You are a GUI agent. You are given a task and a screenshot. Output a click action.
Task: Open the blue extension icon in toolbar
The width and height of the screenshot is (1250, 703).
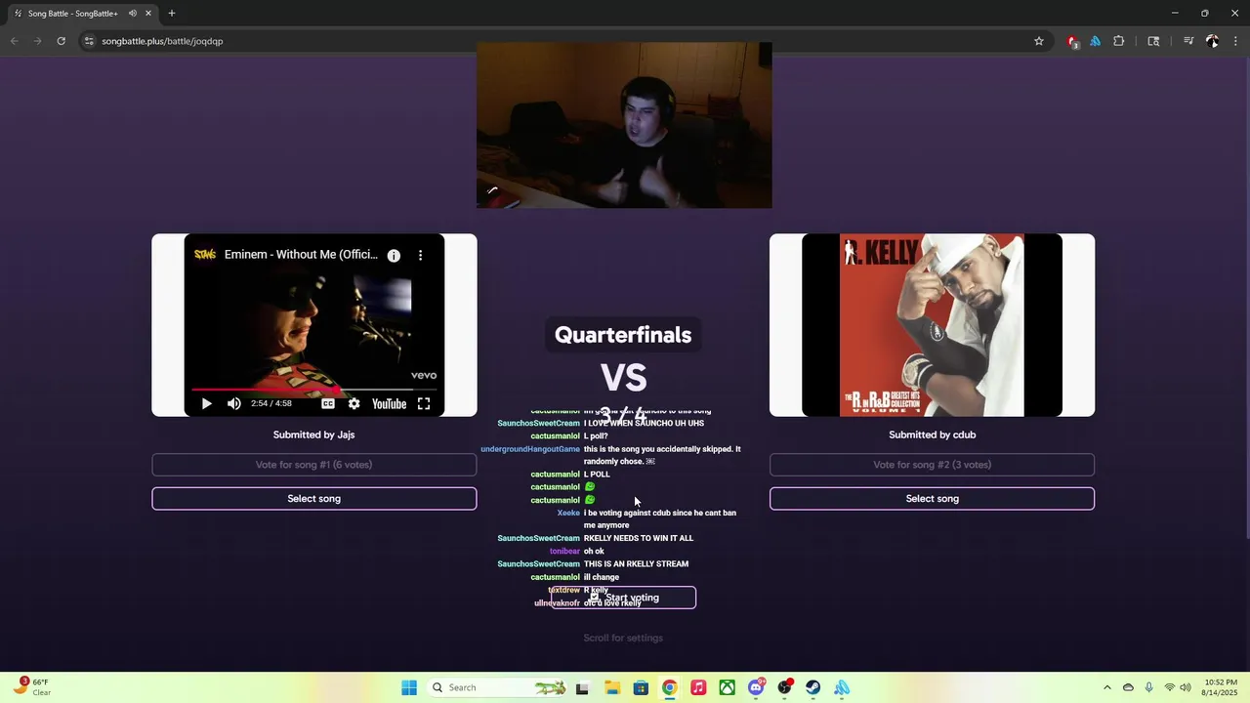click(x=1096, y=41)
